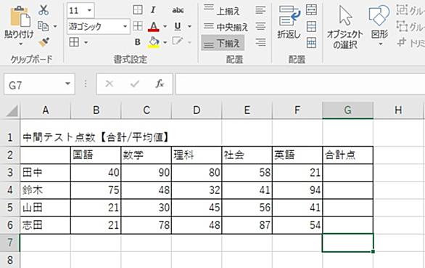The image size is (425, 268).
Task: Click the merge cells icon with blue header
Action: click(x=311, y=43)
